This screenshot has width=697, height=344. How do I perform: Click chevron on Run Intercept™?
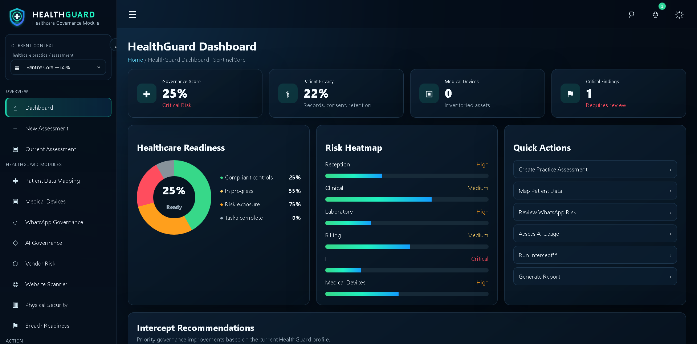tap(670, 255)
